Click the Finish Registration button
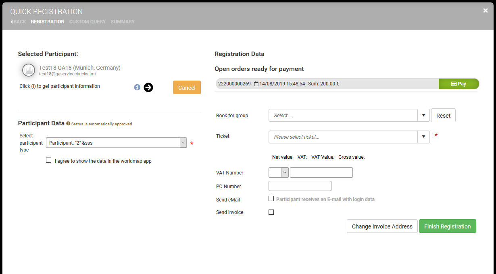This screenshot has height=274, width=496. pyautogui.click(x=447, y=226)
